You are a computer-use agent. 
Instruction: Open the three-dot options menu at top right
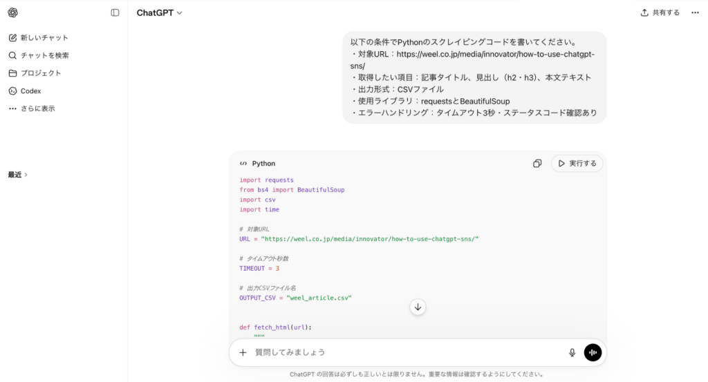tap(695, 12)
